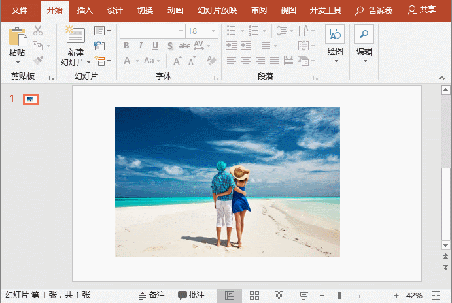452x303 pixels.
Task: Click the New Slide icon
Action: click(x=75, y=35)
